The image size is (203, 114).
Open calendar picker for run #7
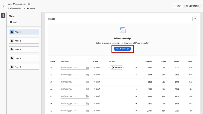click(87, 111)
